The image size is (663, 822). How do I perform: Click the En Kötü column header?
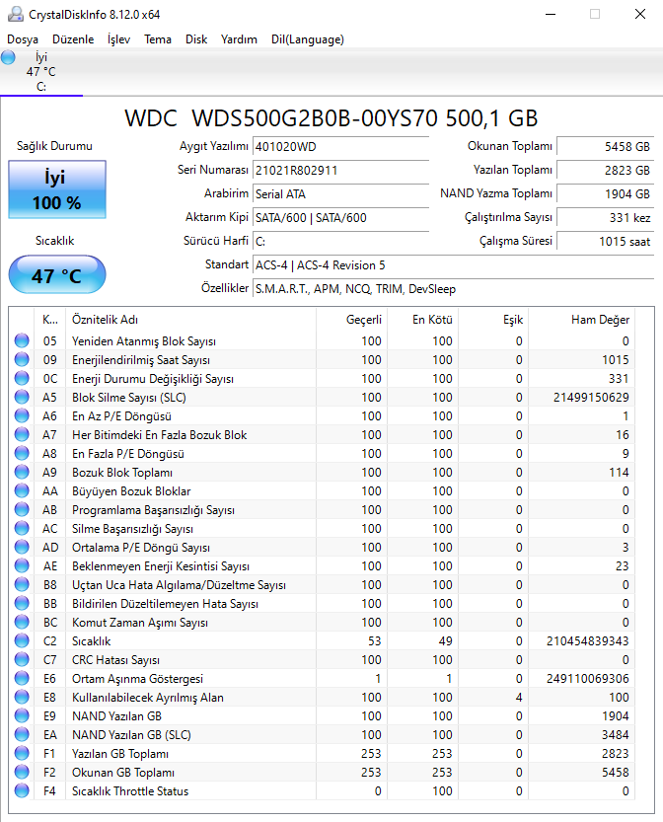click(422, 320)
